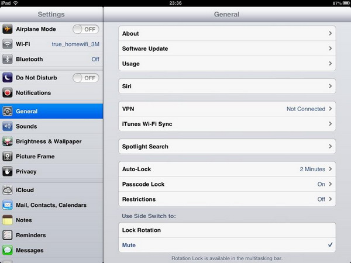Open the Usage row
This screenshot has height=263, width=351.
tap(227, 64)
